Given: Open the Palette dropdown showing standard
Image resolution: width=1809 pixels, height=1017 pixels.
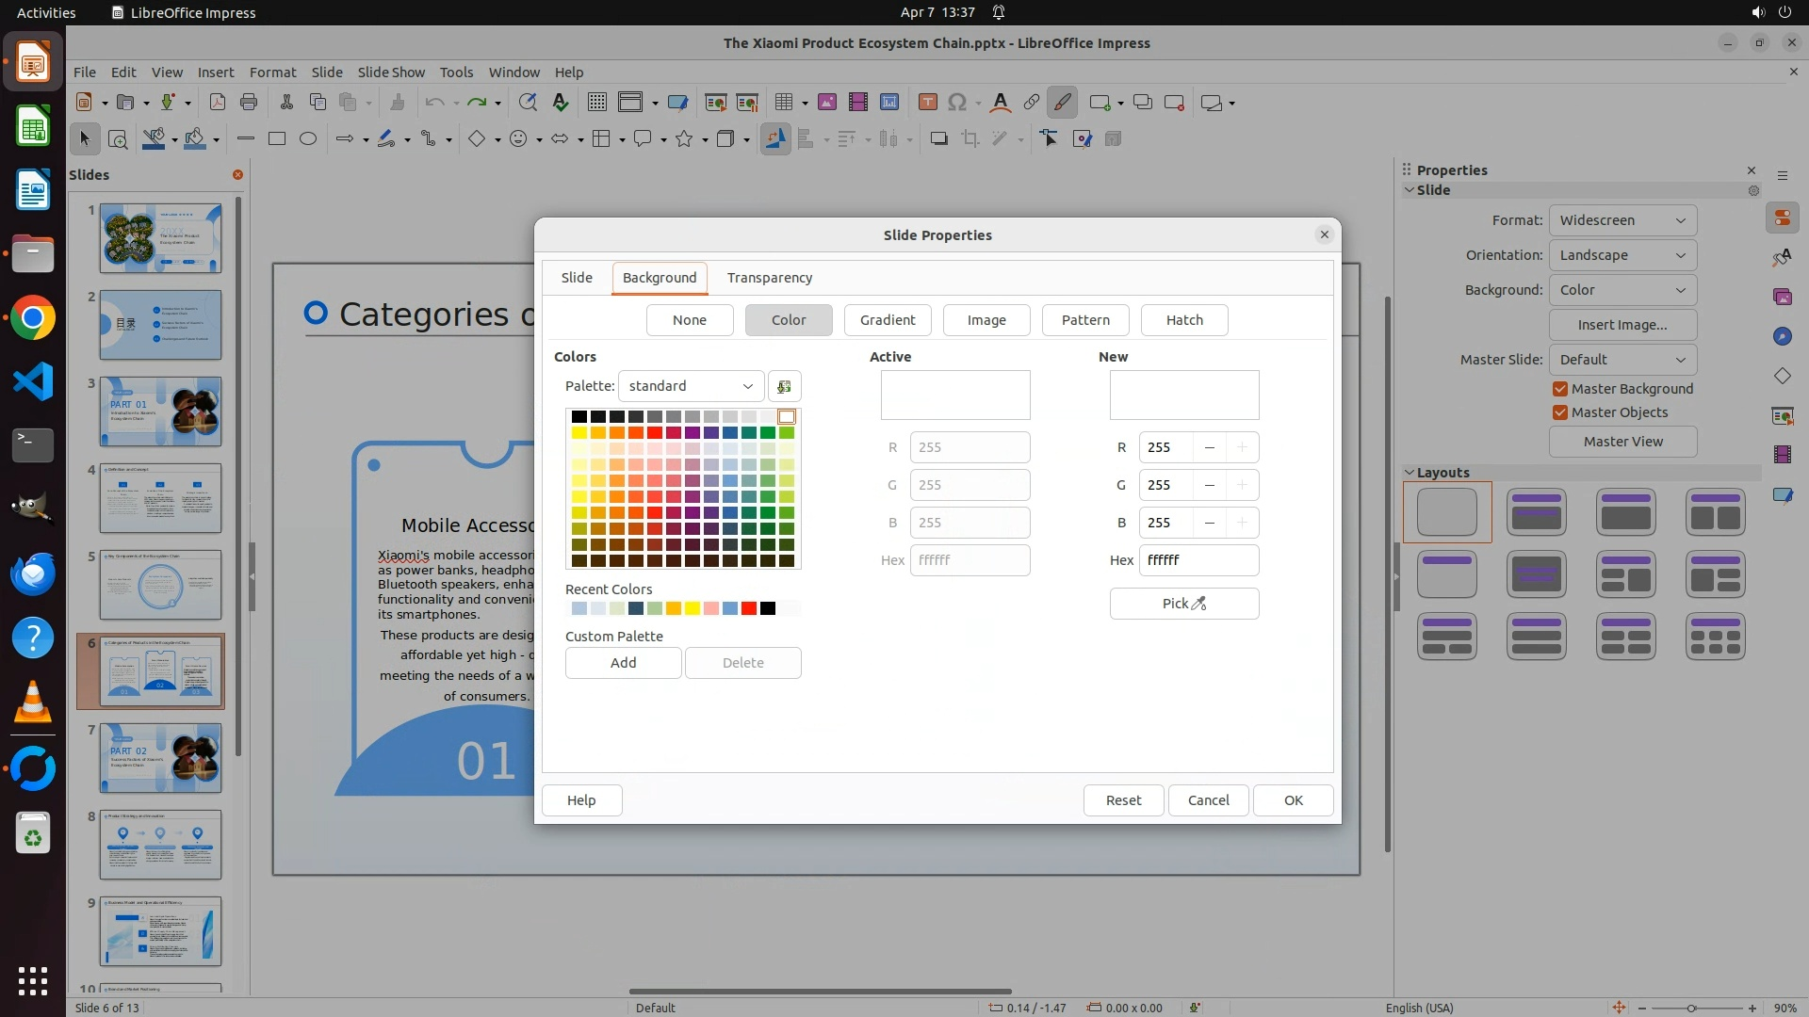Looking at the screenshot, I should [x=691, y=386].
